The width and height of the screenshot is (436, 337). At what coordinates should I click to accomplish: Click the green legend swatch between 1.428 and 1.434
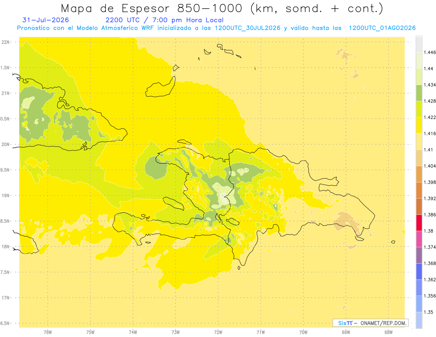pyautogui.click(x=419, y=93)
